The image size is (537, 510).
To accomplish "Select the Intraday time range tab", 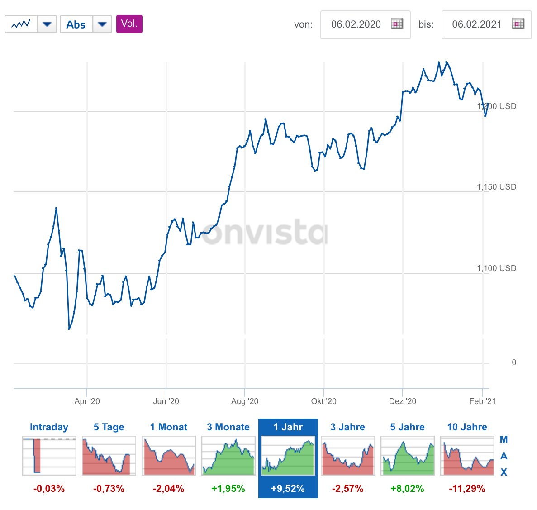I will 49,427.
